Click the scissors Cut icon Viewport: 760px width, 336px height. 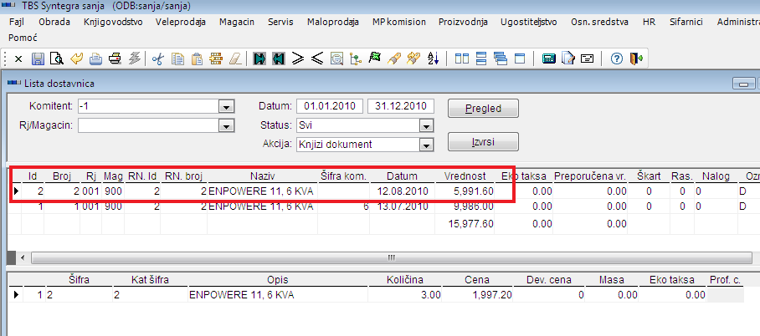[157, 59]
